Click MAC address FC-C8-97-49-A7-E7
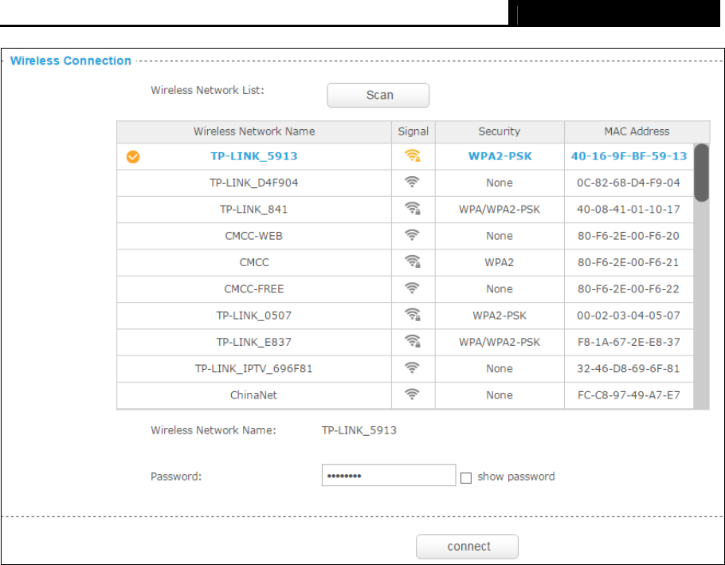This screenshot has height=565, width=725. [629, 395]
